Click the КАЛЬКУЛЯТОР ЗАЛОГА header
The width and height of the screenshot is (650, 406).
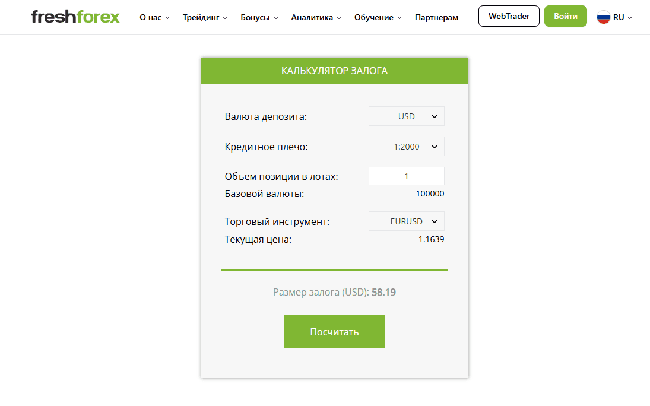[335, 71]
